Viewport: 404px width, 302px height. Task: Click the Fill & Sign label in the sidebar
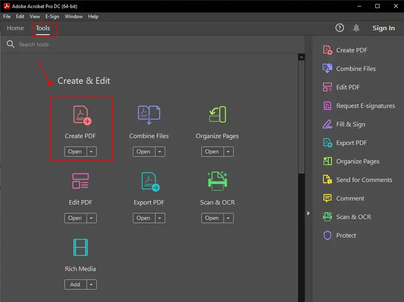351,124
